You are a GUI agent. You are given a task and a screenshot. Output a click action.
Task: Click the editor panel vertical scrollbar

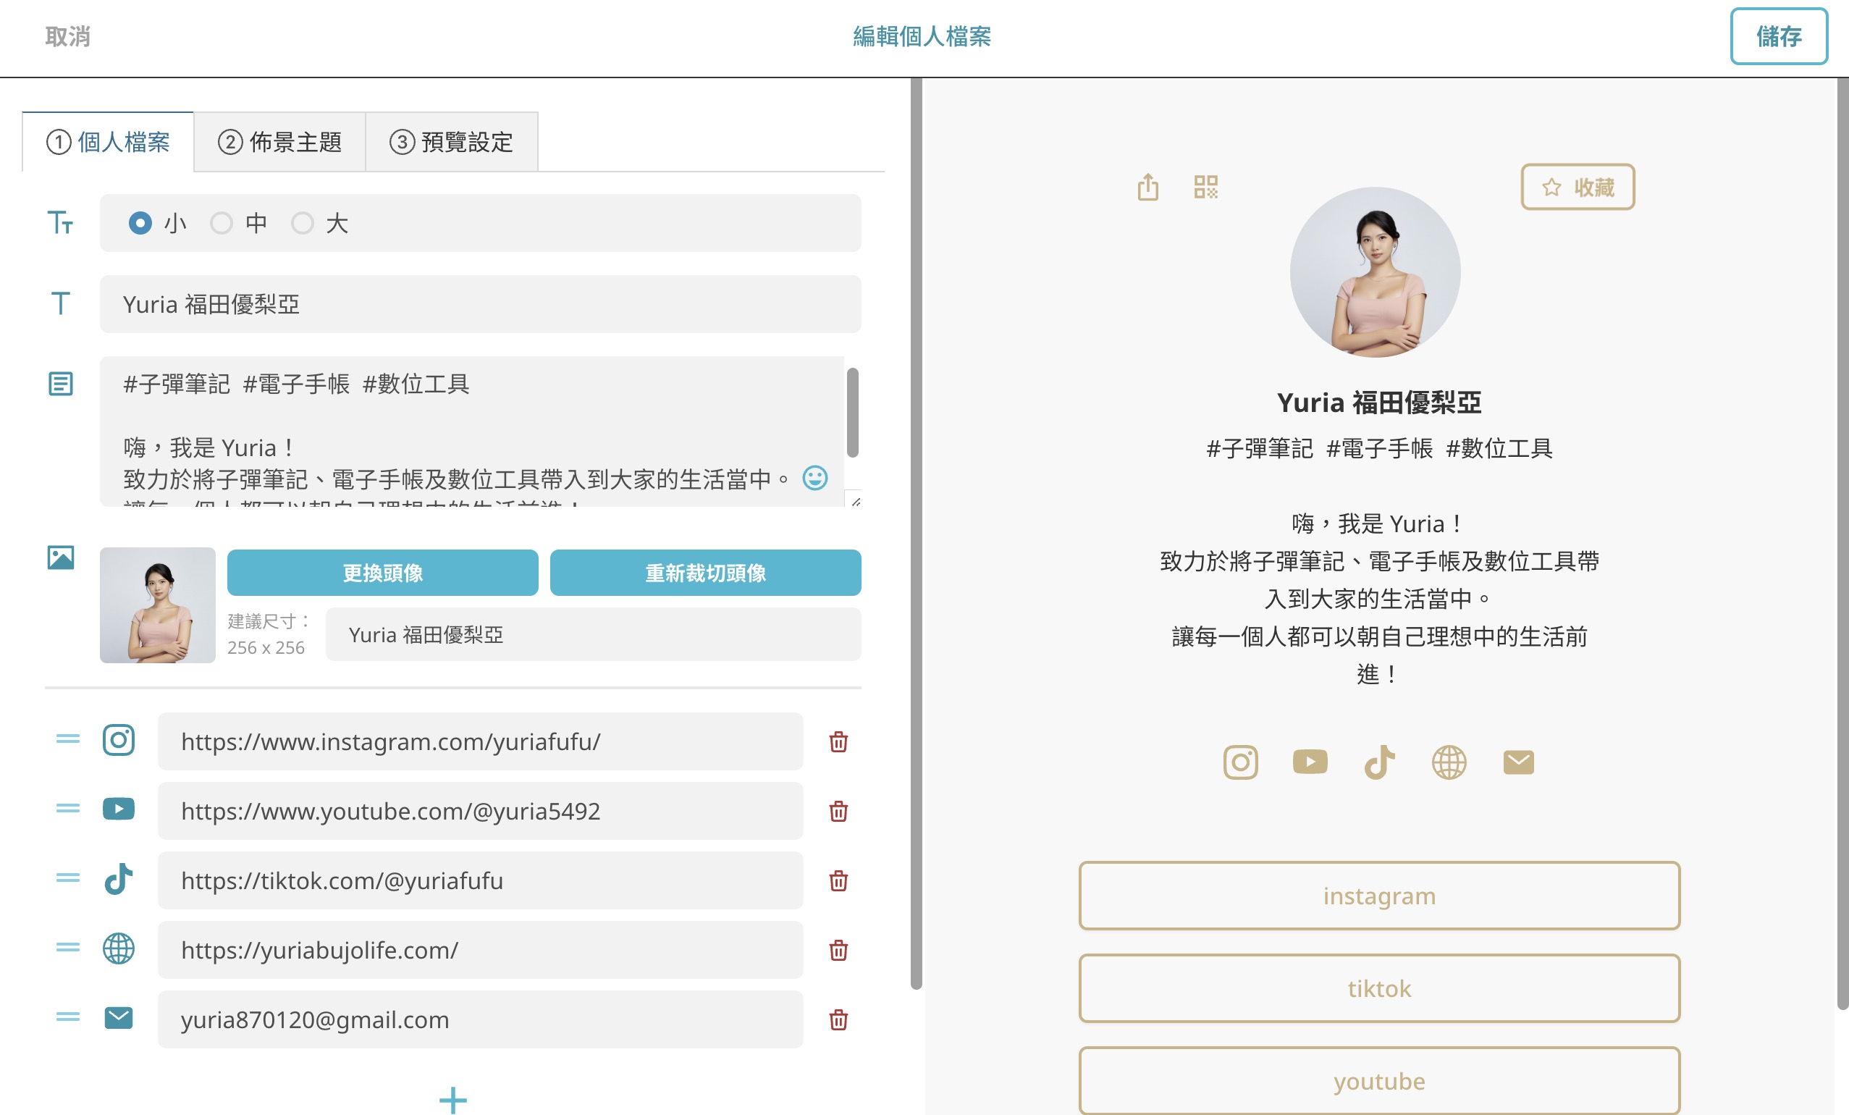pos(917,534)
